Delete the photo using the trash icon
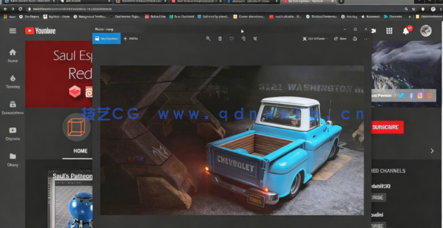This screenshot has width=443, height=228. coord(220,39)
